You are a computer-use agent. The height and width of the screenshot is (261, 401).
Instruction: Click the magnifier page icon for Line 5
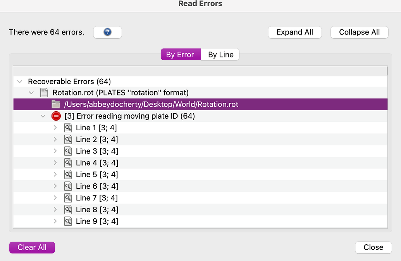[x=68, y=175]
